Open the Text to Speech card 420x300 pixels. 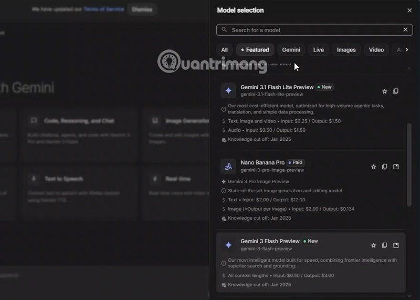(x=80, y=193)
